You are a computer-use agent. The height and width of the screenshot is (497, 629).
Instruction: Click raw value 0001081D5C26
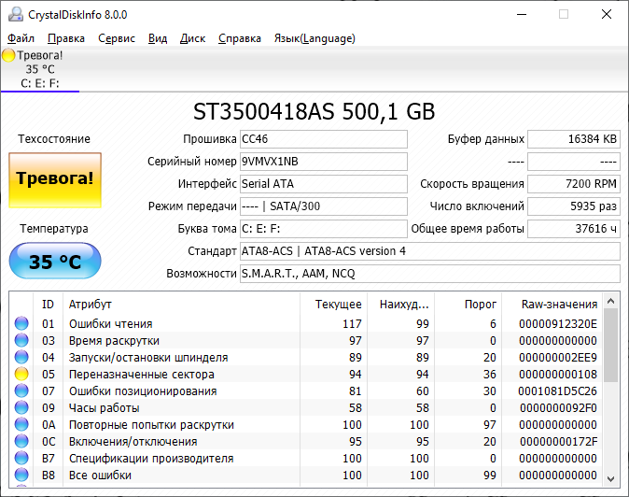(x=557, y=391)
